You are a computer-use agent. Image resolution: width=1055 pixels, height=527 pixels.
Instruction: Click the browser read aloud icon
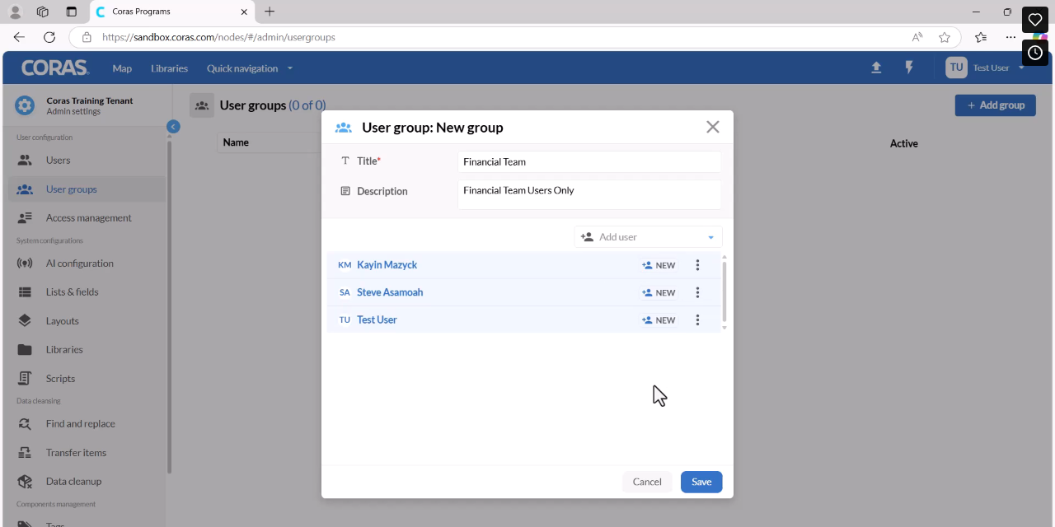(x=917, y=37)
